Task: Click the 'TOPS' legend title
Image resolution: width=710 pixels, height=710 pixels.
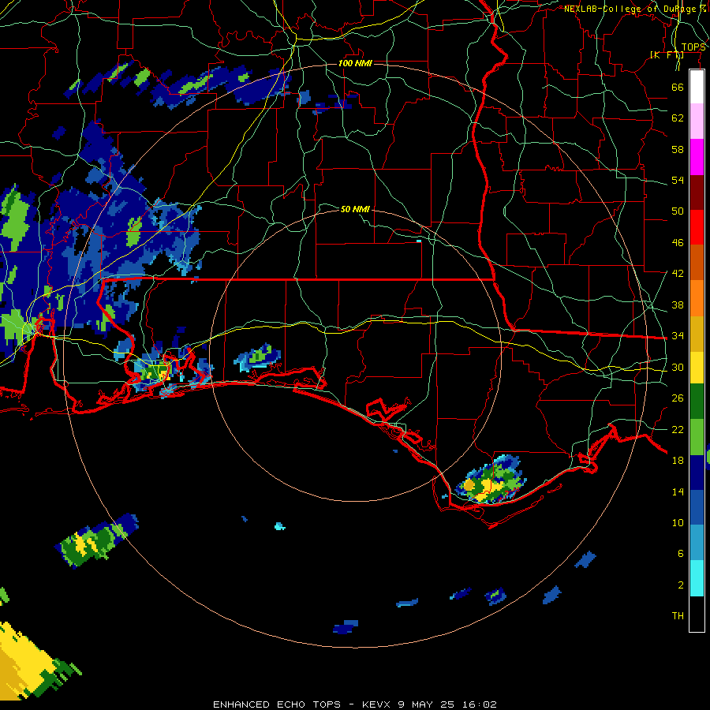Action: (x=693, y=47)
